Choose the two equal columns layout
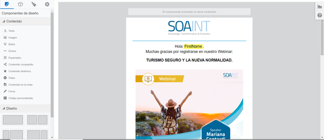This screenshot has height=140, width=324. (x=37, y=120)
